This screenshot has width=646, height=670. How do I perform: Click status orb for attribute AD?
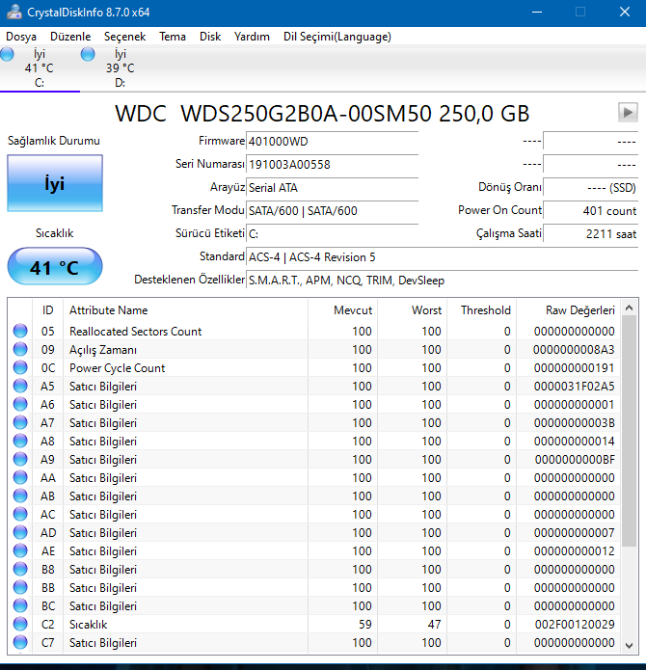tap(20, 533)
